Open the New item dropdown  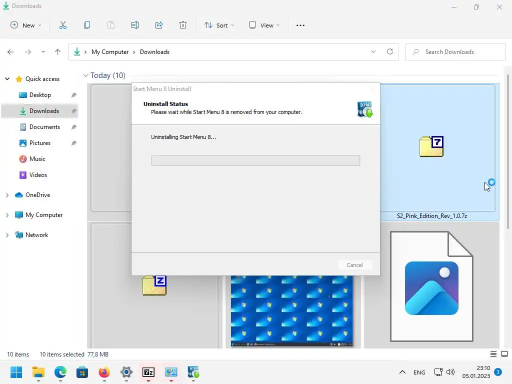tap(26, 25)
